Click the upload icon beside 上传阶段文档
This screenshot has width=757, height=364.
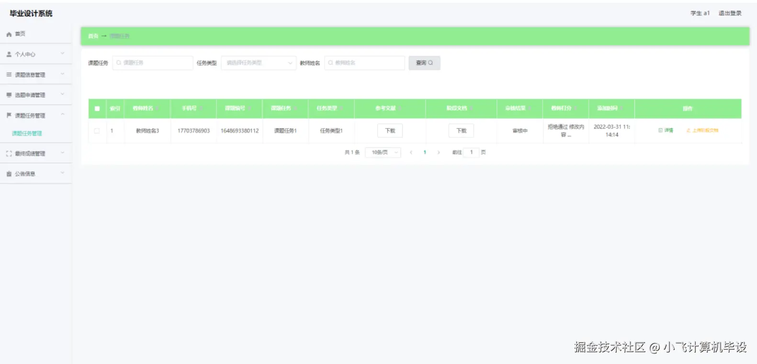[689, 130]
